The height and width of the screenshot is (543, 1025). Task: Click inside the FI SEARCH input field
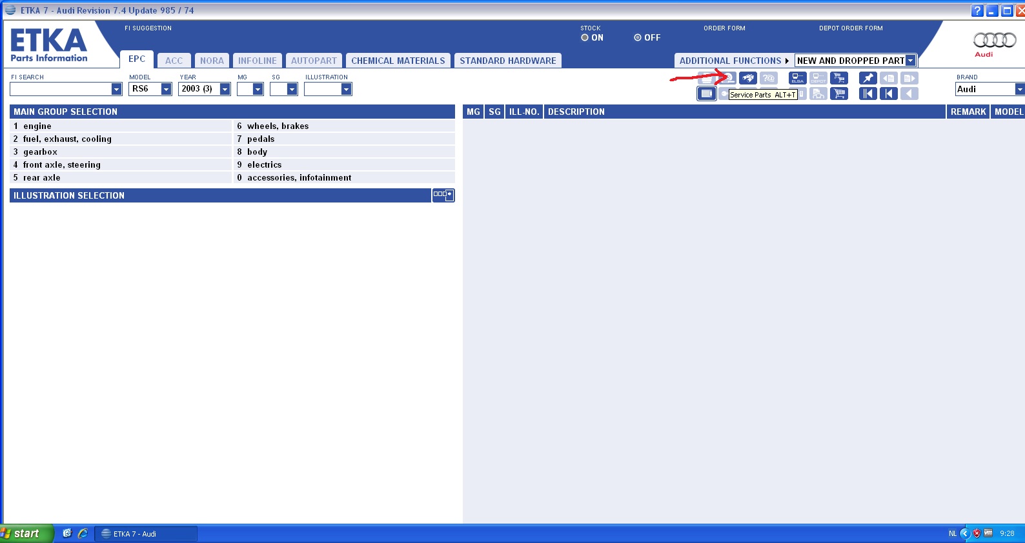click(60, 89)
